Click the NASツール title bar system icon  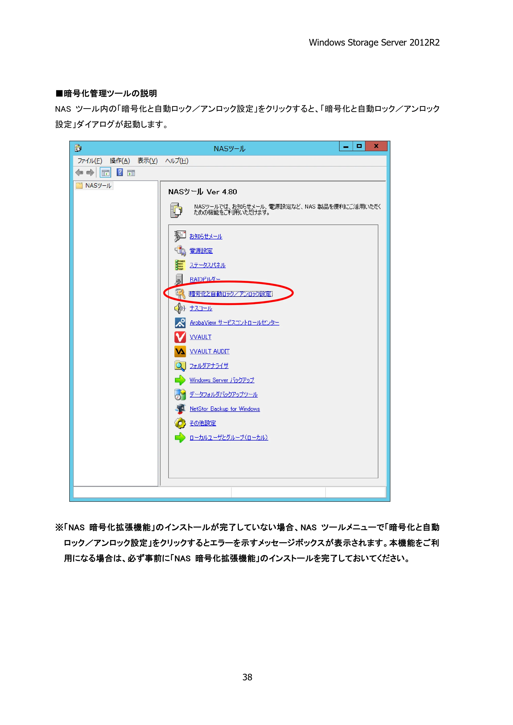click(x=78, y=148)
